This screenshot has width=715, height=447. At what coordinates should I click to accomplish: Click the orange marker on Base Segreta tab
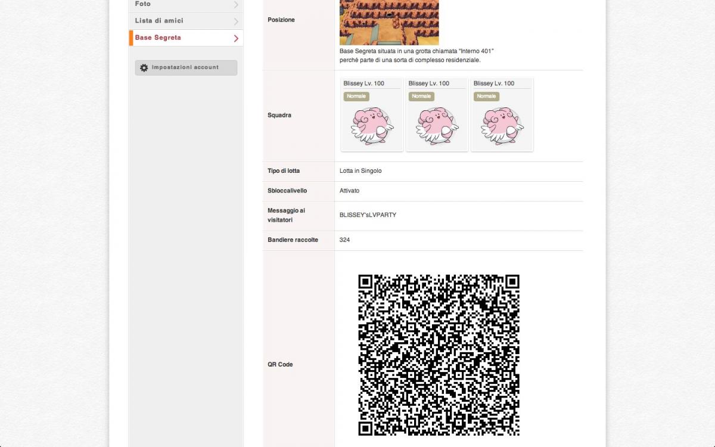[131, 38]
